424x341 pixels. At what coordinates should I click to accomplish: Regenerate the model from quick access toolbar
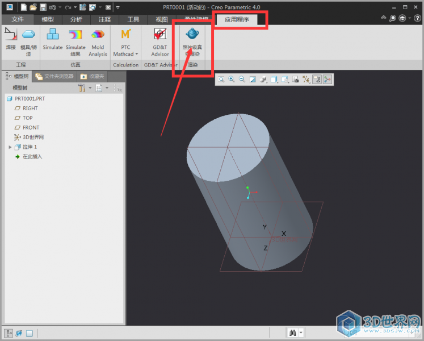[83, 7]
